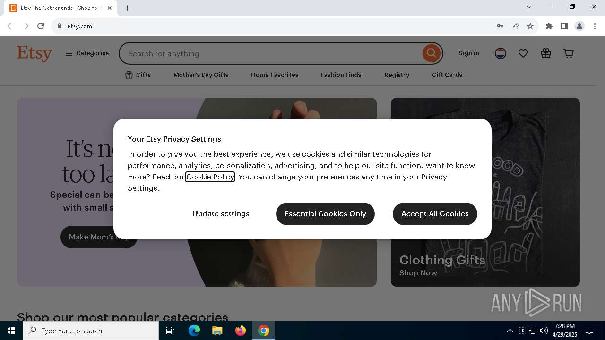Image resolution: width=605 pixels, height=340 pixels.
Task: Open the volume control in tray
Action: click(x=544, y=331)
